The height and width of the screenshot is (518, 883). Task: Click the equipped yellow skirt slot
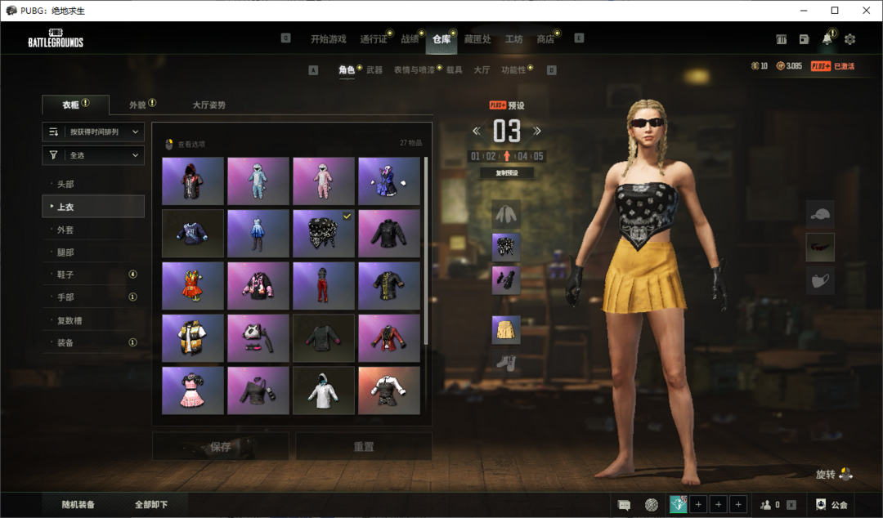506,329
